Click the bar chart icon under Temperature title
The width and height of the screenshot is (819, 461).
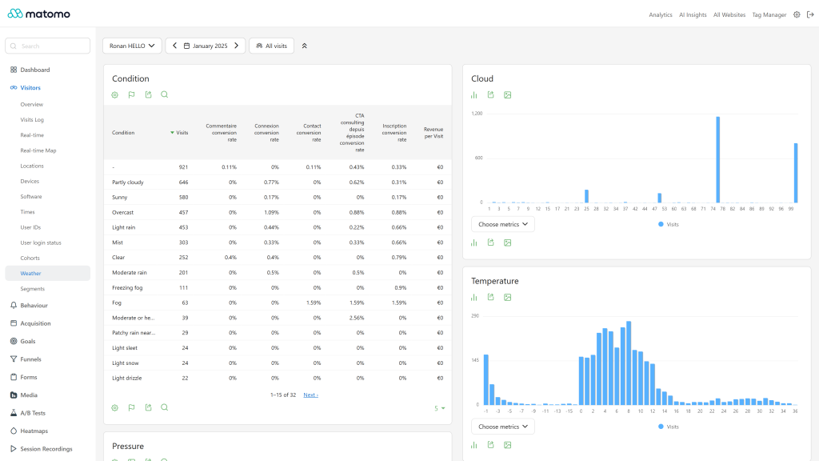[x=473, y=297]
